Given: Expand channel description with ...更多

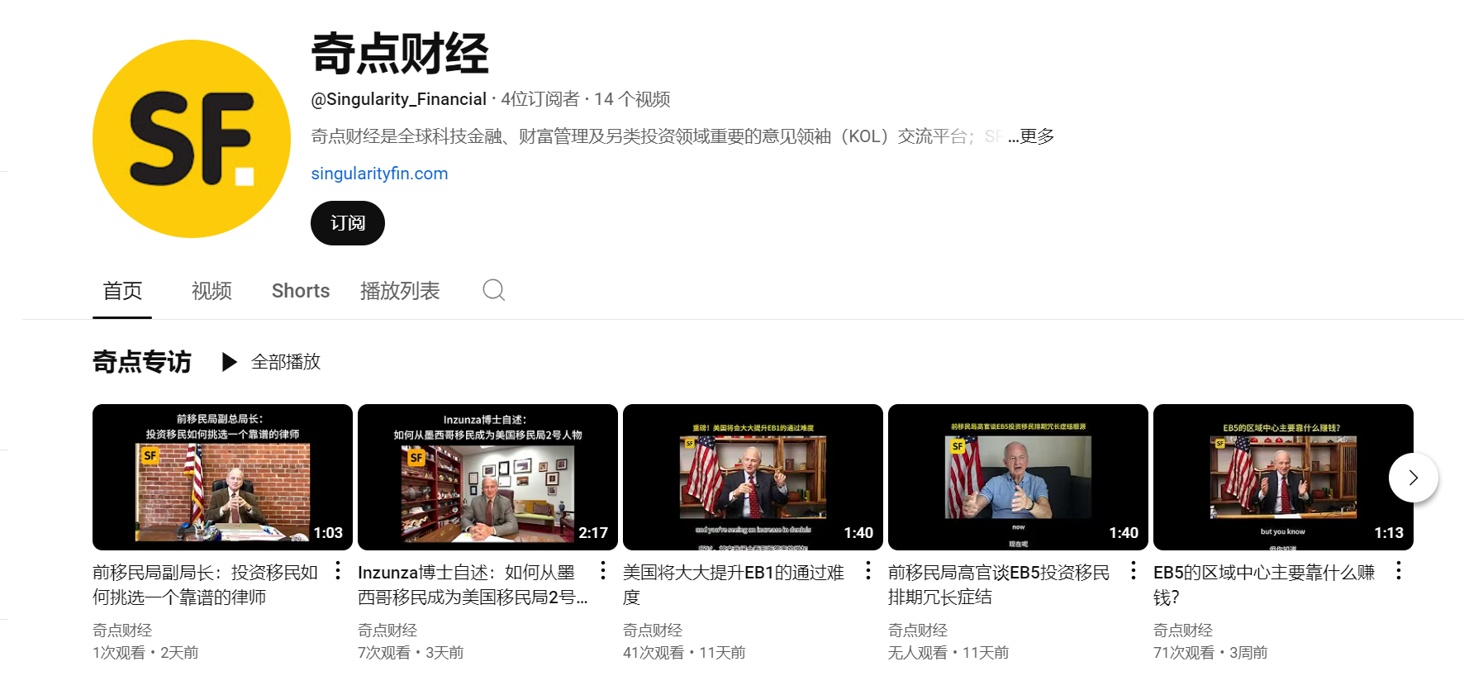Looking at the screenshot, I should point(1031,136).
